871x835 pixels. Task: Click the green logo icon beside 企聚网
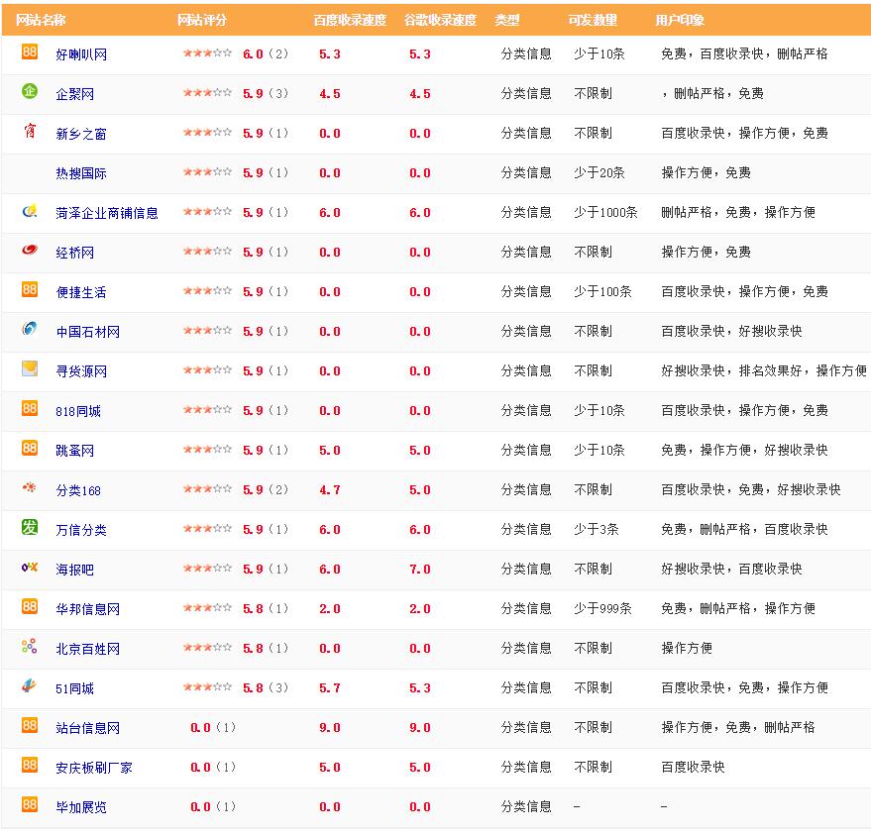[30, 91]
